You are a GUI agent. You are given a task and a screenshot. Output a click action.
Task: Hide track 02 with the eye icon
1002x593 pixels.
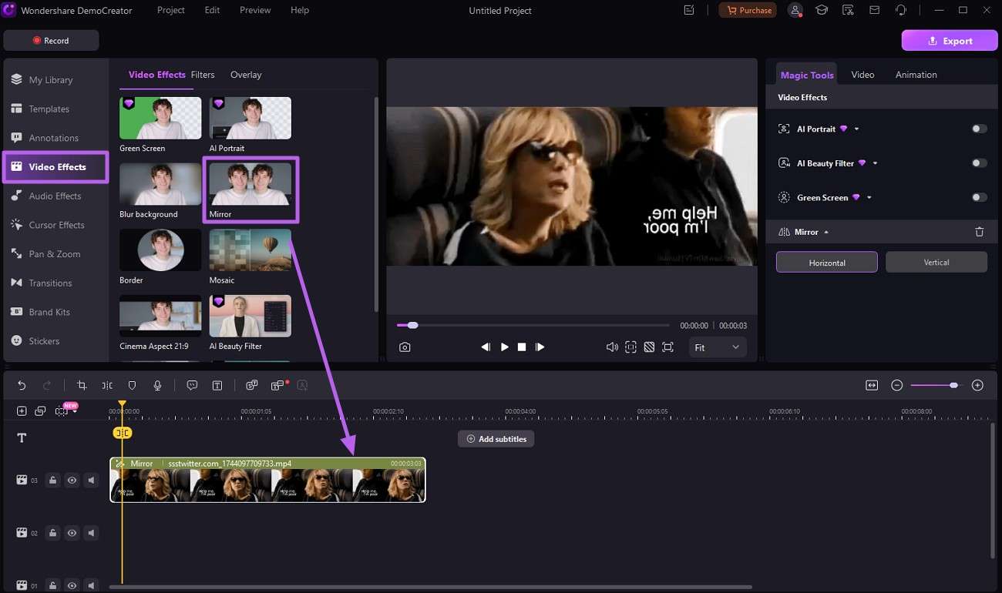coord(72,533)
